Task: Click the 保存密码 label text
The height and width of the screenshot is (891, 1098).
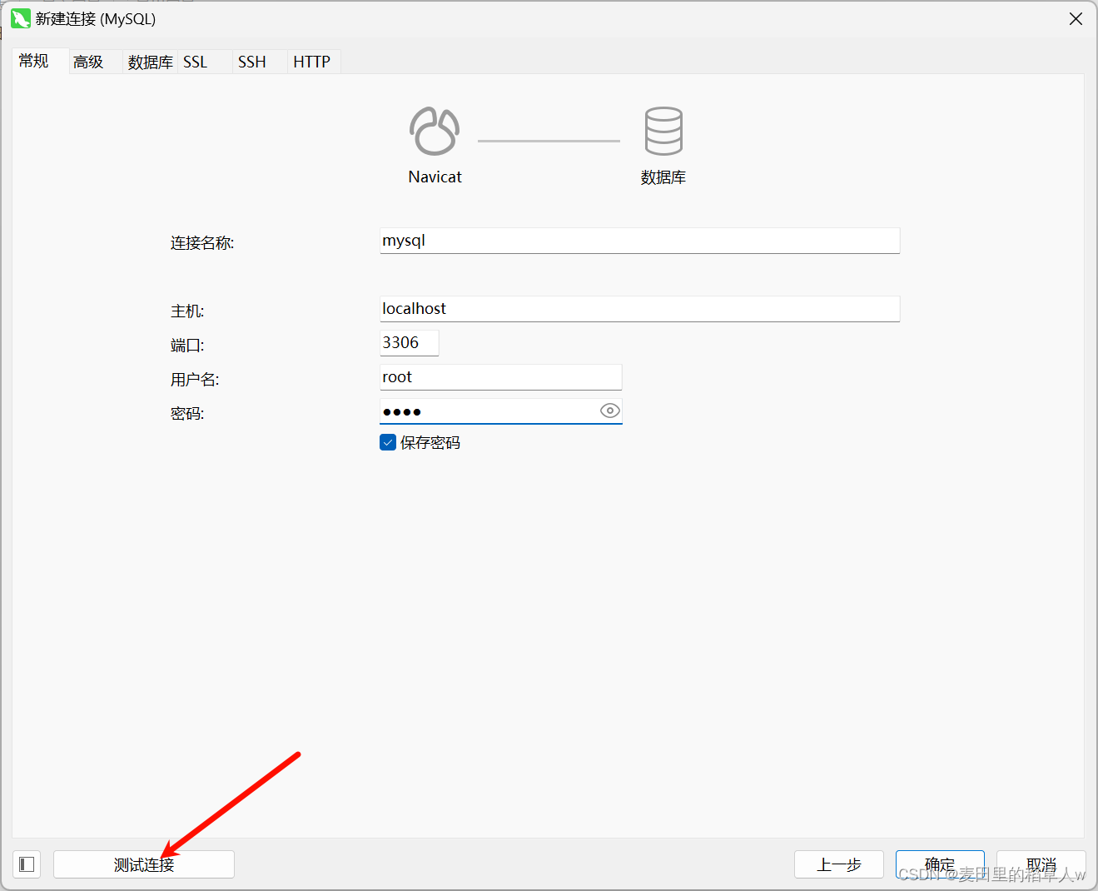Action: point(430,443)
